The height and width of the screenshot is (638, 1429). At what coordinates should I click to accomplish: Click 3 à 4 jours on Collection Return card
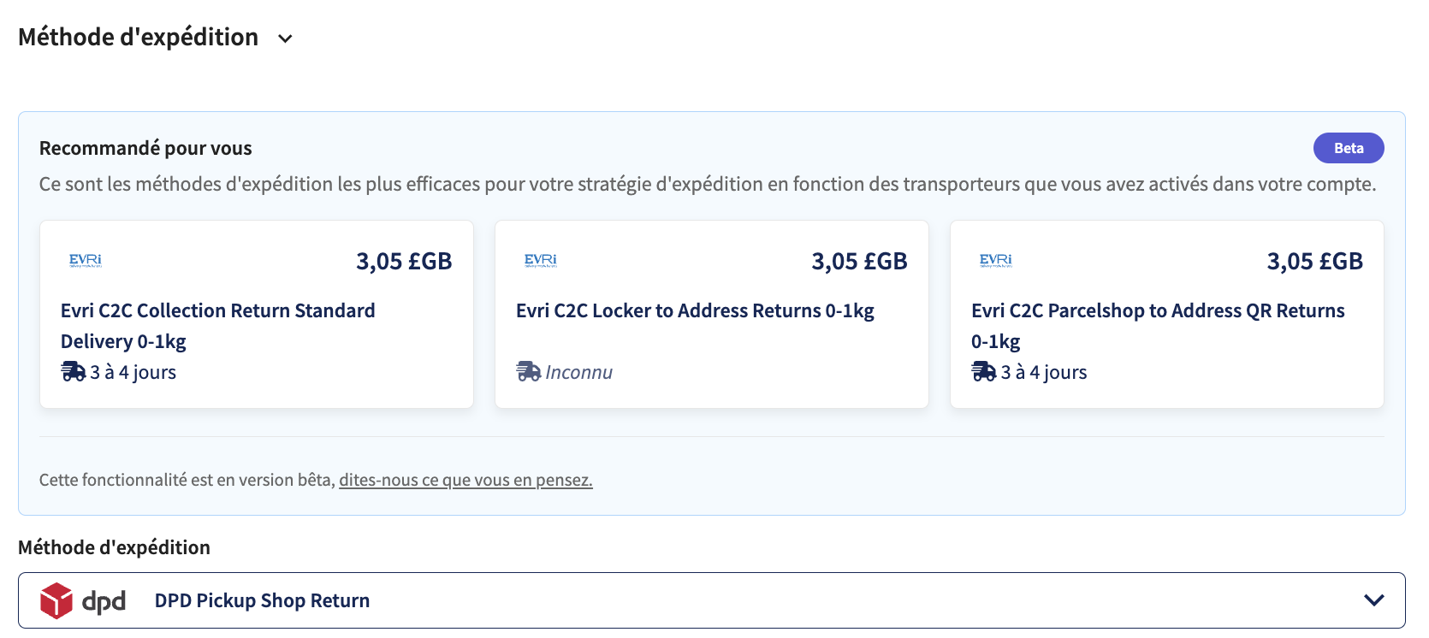coord(133,372)
